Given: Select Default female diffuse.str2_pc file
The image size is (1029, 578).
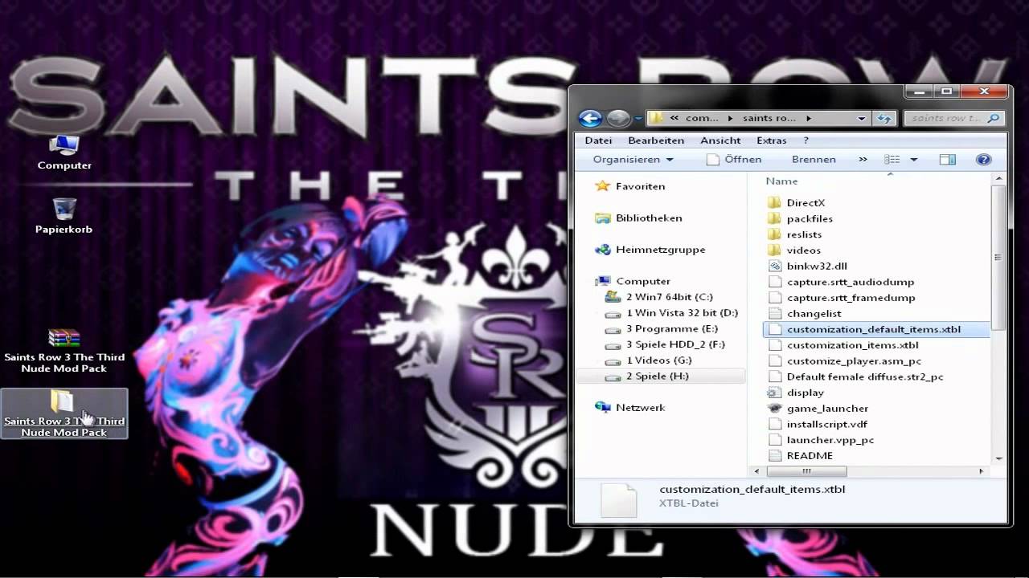Looking at the screenshot, I should click(x=864, y=377).
